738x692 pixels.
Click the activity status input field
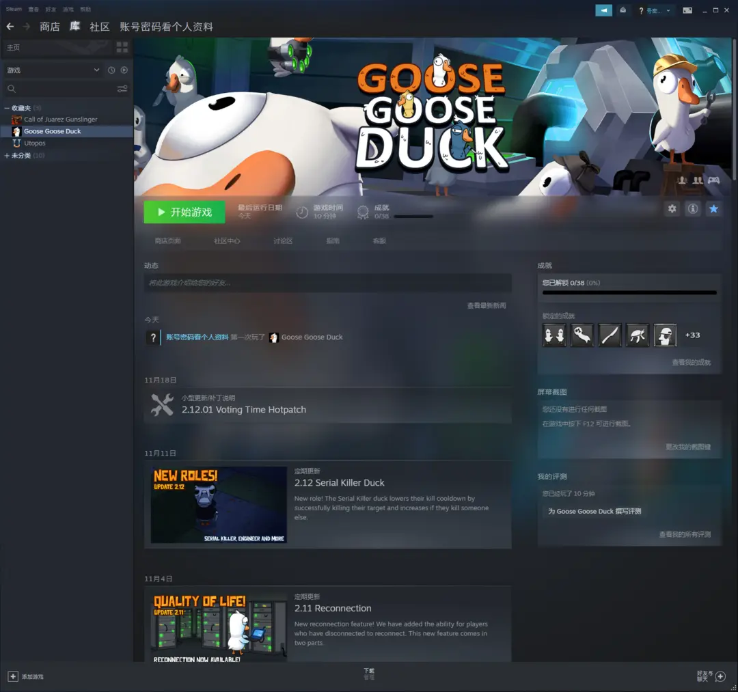(327, 283)
